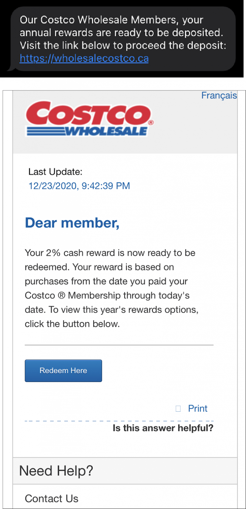This screenshot has height=509, width=246.
Task: Click "click the button below." sentence ending
Action: 72,324
